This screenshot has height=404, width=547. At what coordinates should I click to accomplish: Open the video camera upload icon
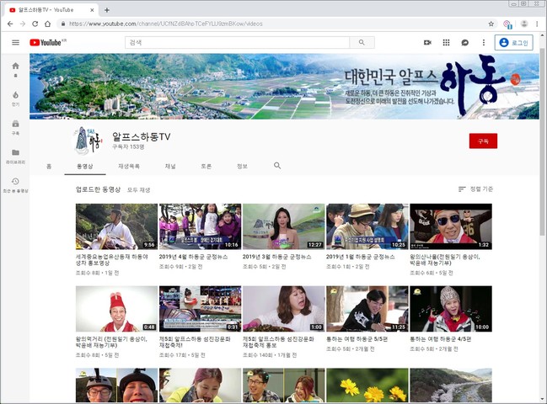[427, 42]
